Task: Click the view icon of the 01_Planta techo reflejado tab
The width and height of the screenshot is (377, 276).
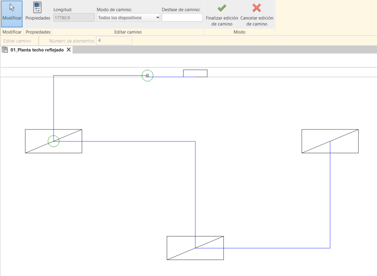Action: coord(5,50)
